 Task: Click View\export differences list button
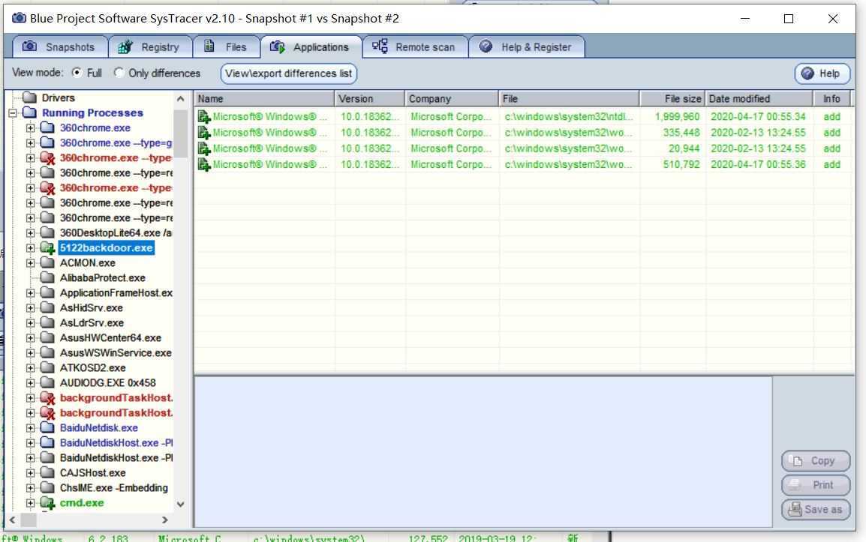[x=288, y=73]
